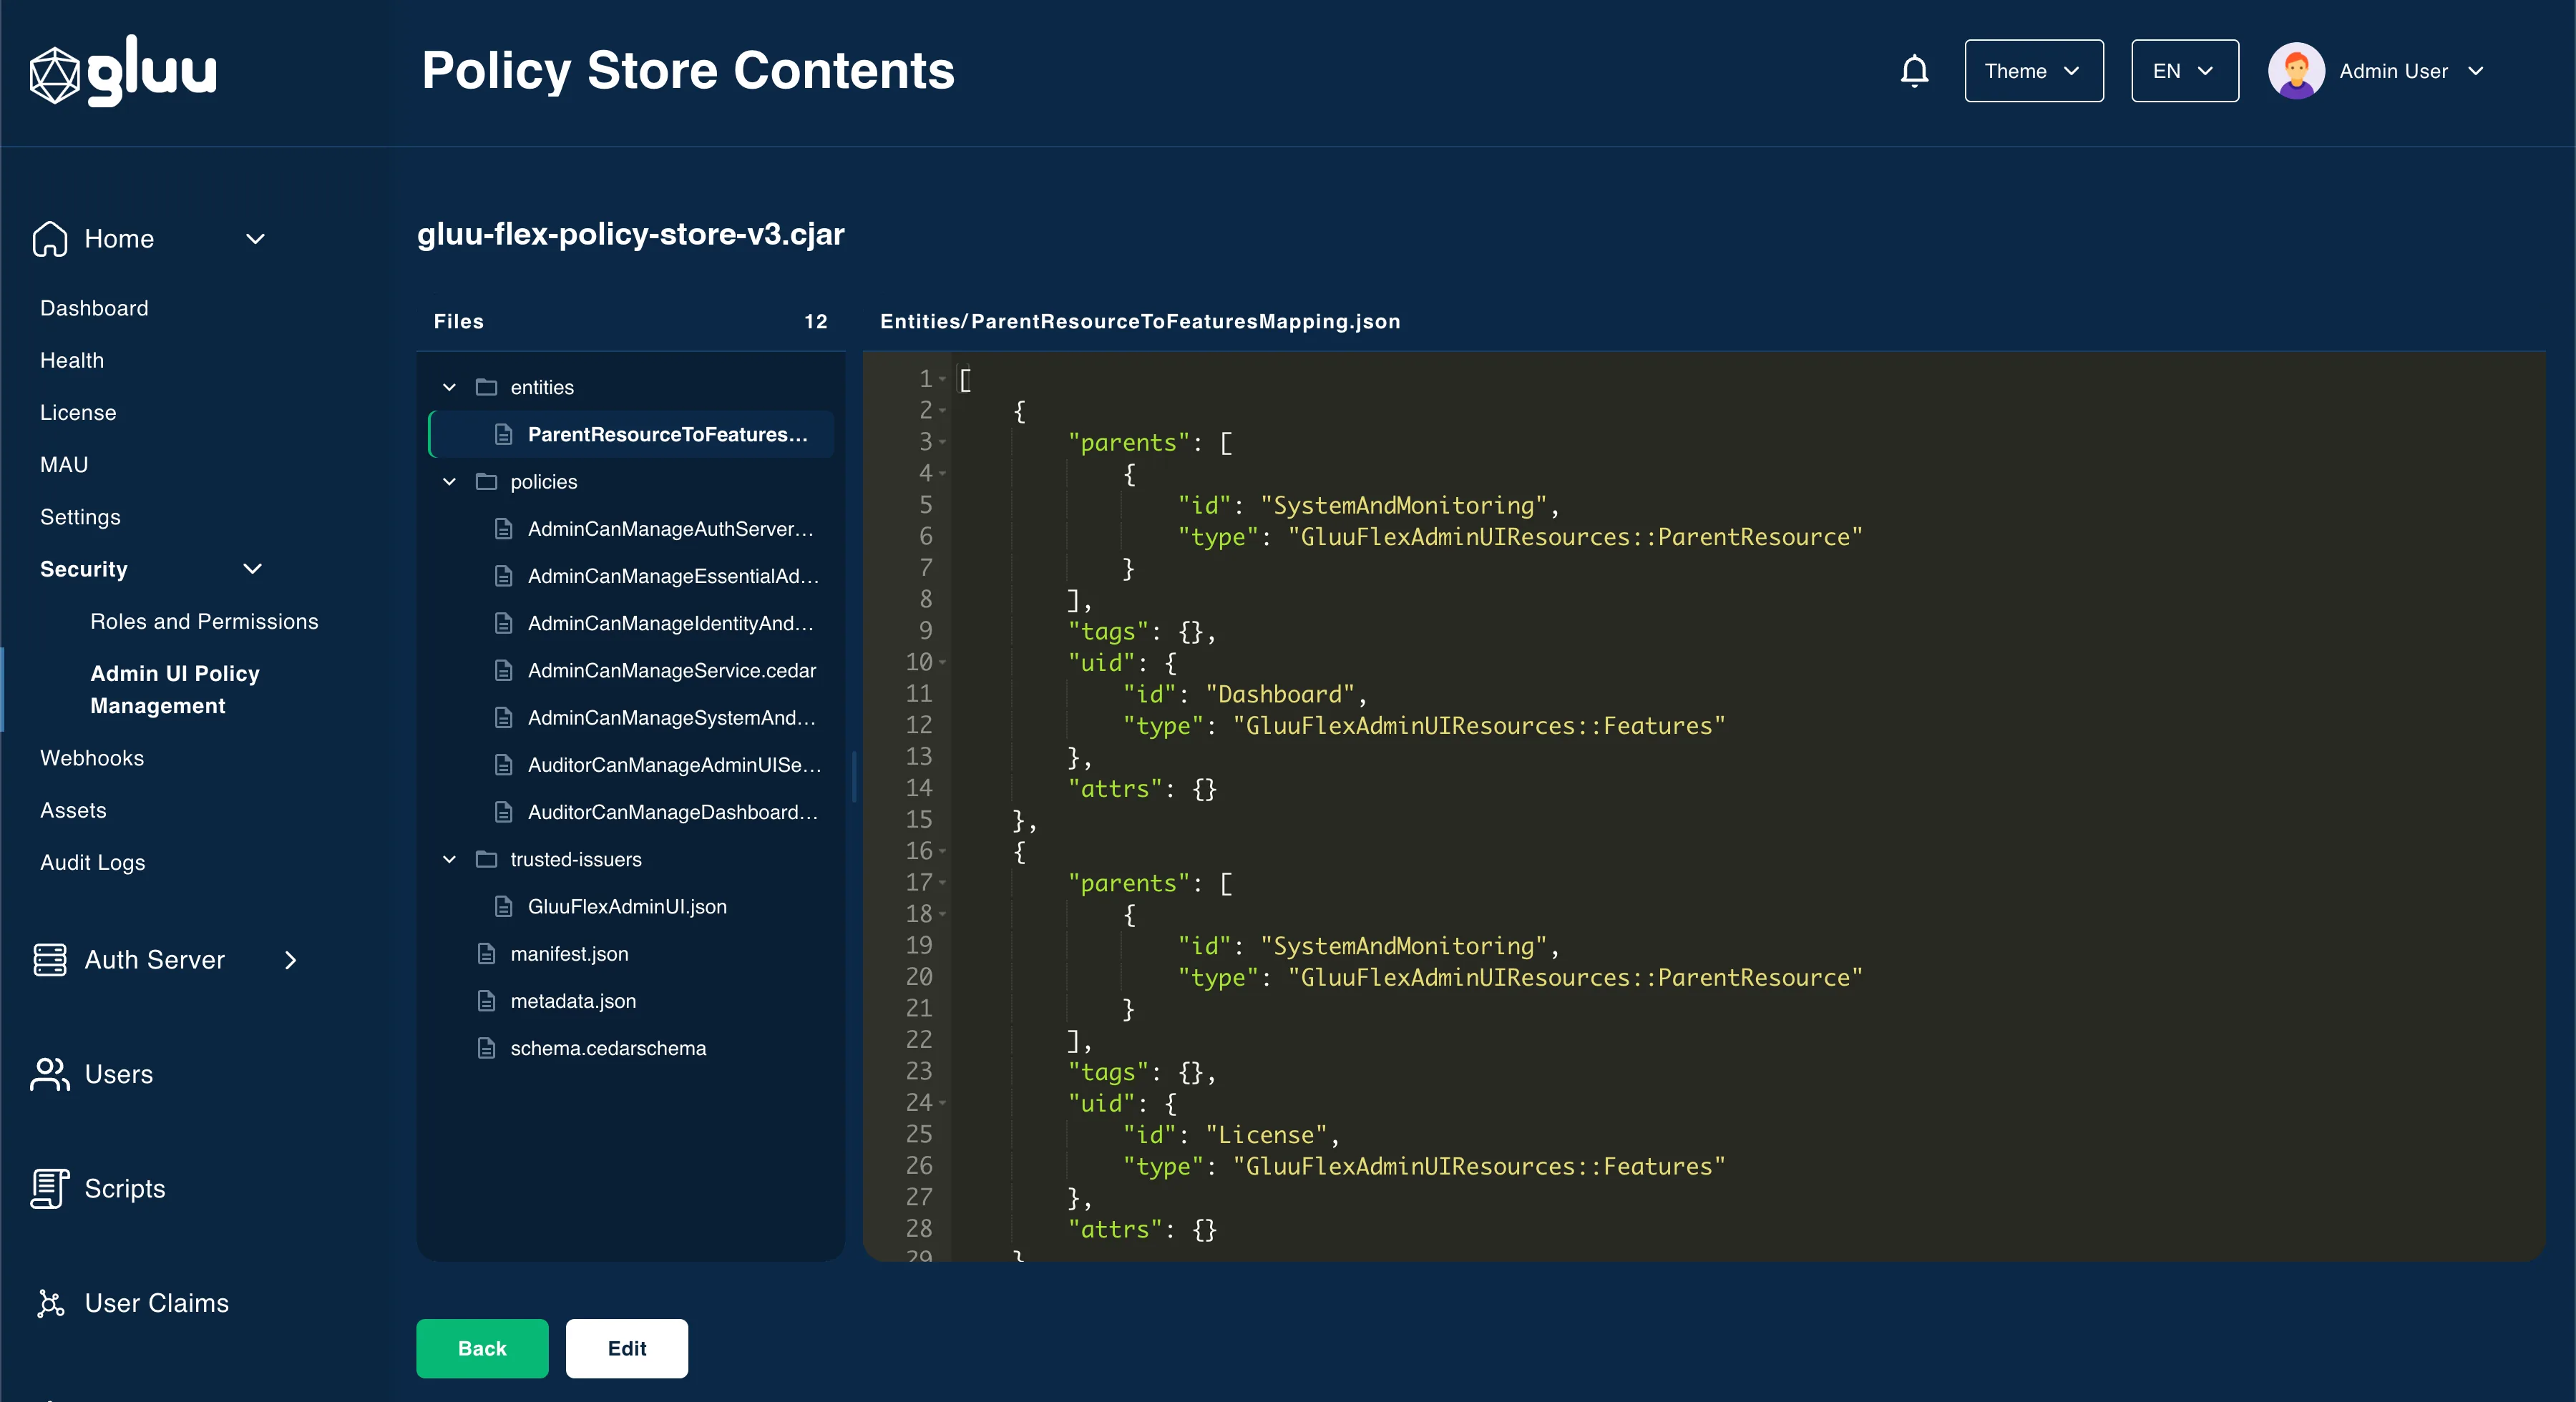
Task: Click the manifest.json file icon
Action: (x=486, y=954)
